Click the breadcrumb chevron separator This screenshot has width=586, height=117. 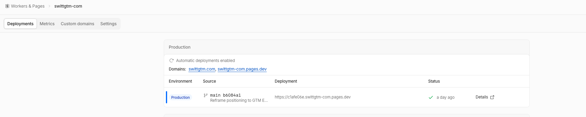[x=49, y=6]
